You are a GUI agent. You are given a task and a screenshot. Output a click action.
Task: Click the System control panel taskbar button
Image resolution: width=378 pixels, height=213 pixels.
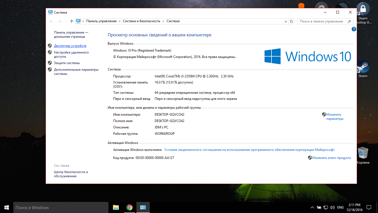[x=143, y=207]
